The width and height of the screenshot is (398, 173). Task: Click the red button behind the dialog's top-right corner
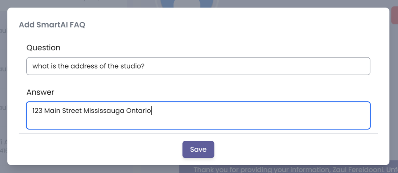pos(394,16)
